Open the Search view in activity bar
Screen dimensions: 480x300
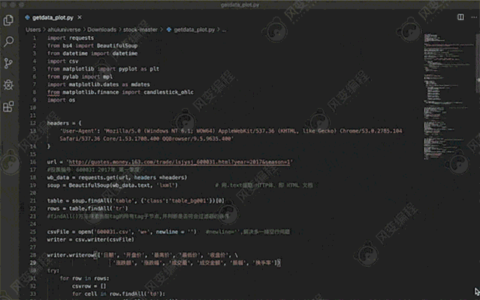(x=8, y=41)
